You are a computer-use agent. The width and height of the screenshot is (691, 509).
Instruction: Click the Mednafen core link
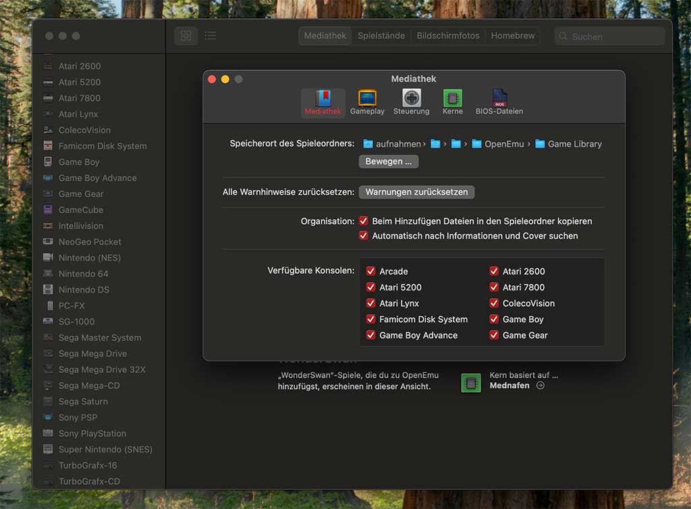(509, 385)
